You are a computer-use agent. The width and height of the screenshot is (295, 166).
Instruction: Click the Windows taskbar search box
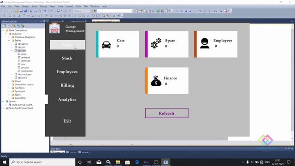click(x=42, y=162)
